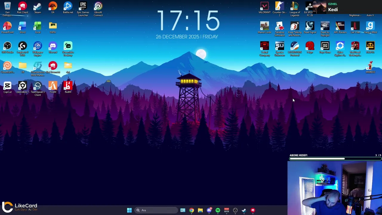Open the EA app shortcut
Viewport: 382px width, 215px height.
[53, 8]
